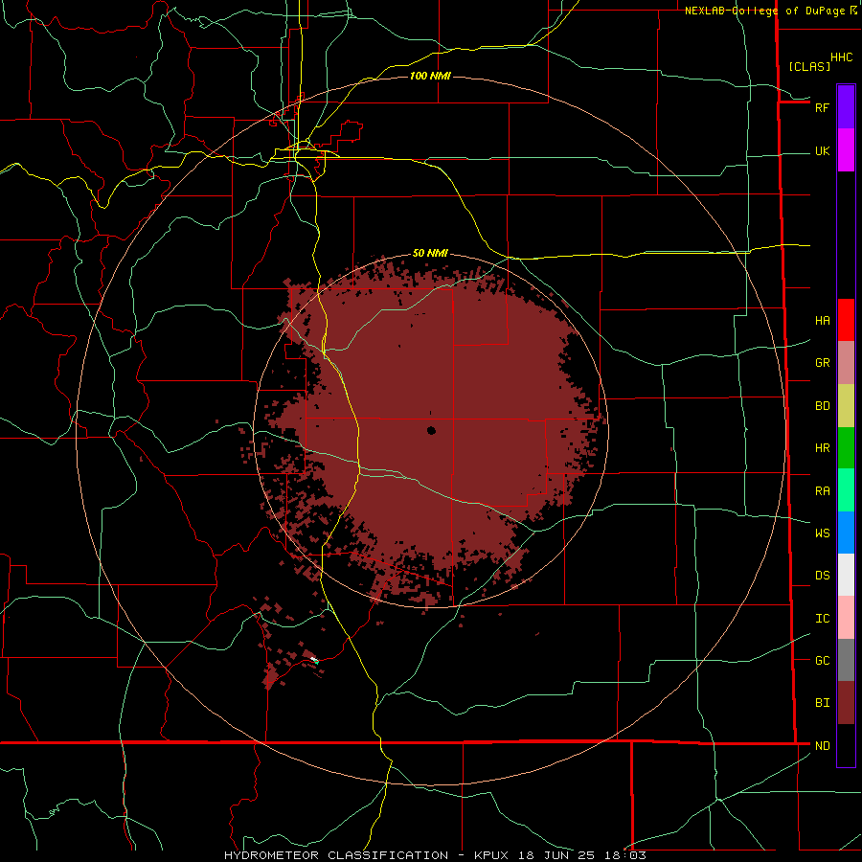Image resolution: width=862 pixels, height=862 pixels.
Task: Select the BD yellow legend swatch
Action: 846,405
